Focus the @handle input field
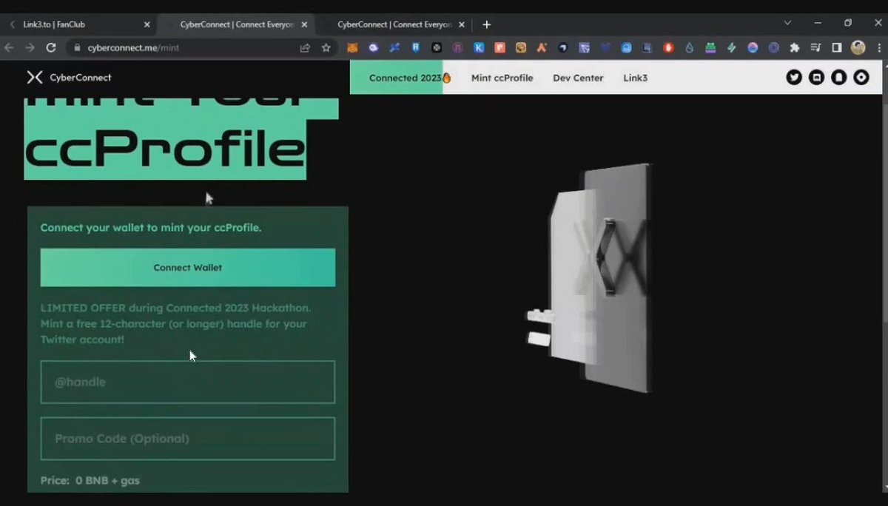The width and height of the screenshot is (888, 506). 187,382
